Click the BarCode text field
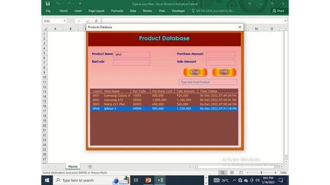 131,63
